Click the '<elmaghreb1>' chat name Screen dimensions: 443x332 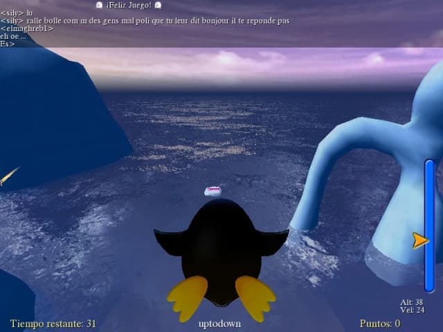pyautogui.click(x=27, y=28)
